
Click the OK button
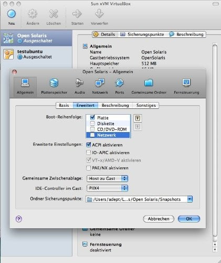coord(189,219)
